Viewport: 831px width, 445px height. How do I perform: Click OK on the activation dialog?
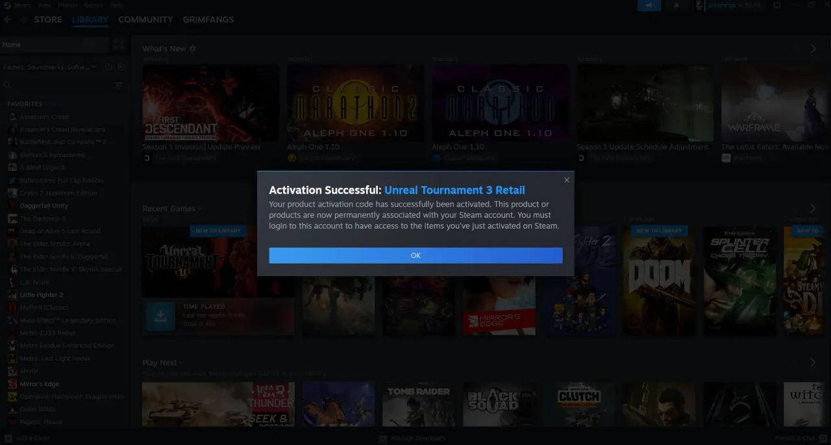point(415,255)
